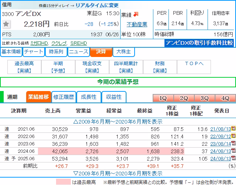Jump to 財務【実績】 section
The image size is (236, 185).
pos(160,67)
